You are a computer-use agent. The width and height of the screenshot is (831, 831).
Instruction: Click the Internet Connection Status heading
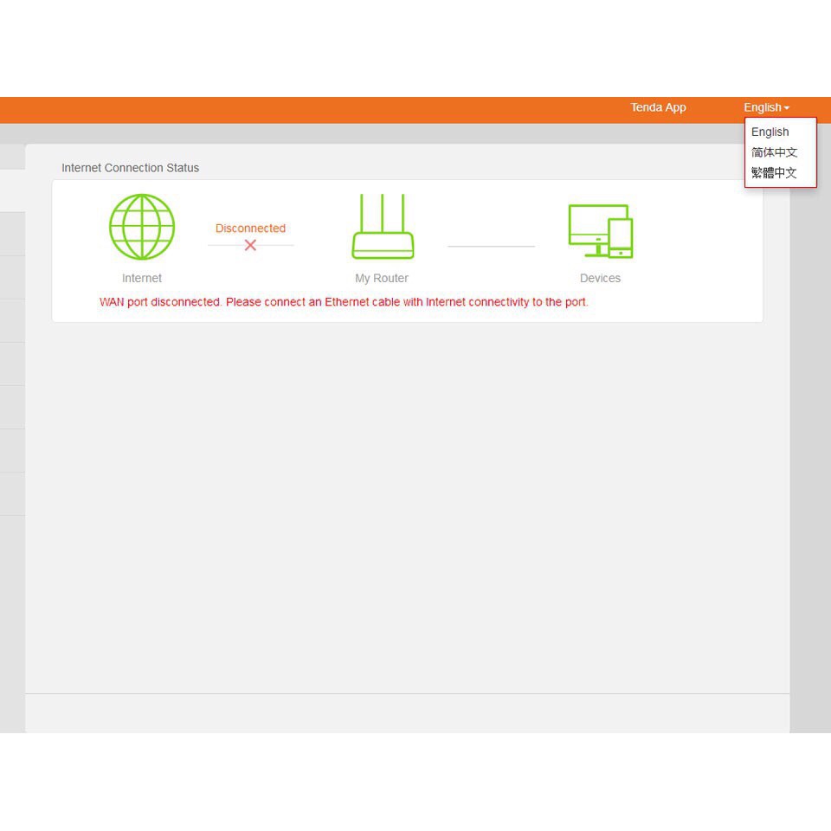click(130, 168)
